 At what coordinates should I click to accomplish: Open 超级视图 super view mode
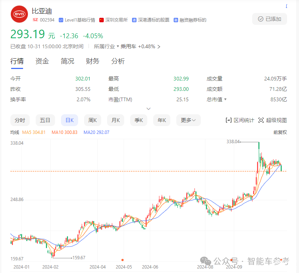click(x=273, y=120)
